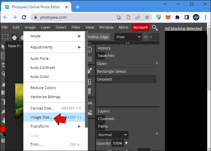This screenshot has width=211, height=151.
Task: Click the red Account button
Action: [140, 27]
